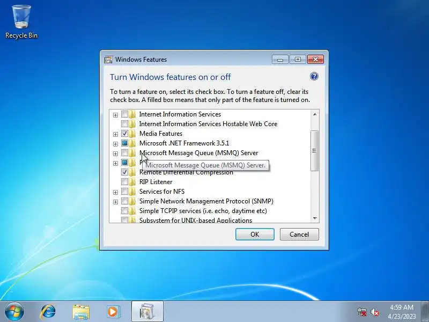
Task: Click the Windows Features title bar icon
Action: [x=108, y=60]
